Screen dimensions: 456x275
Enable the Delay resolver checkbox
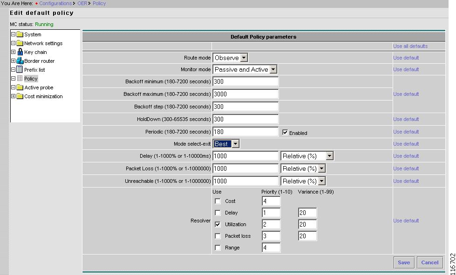pyautogui.click(x=218, y=213)
